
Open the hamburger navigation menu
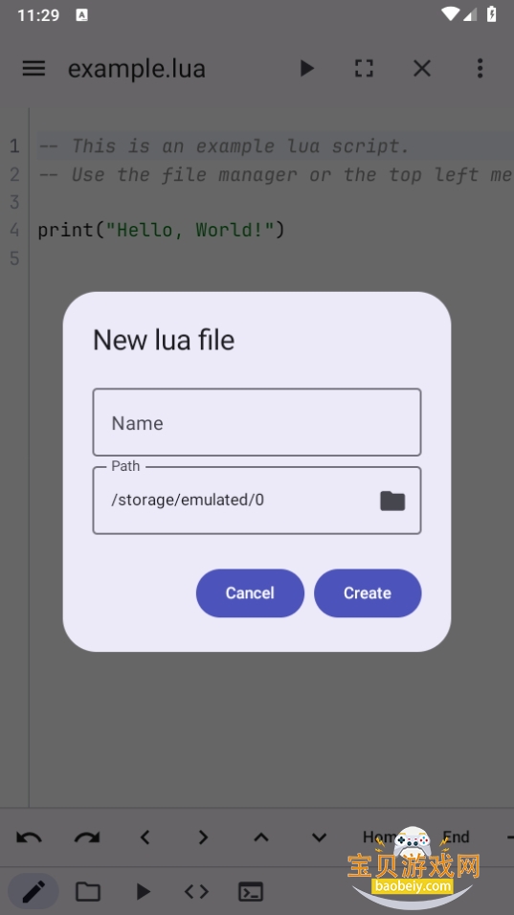(34, 68)
